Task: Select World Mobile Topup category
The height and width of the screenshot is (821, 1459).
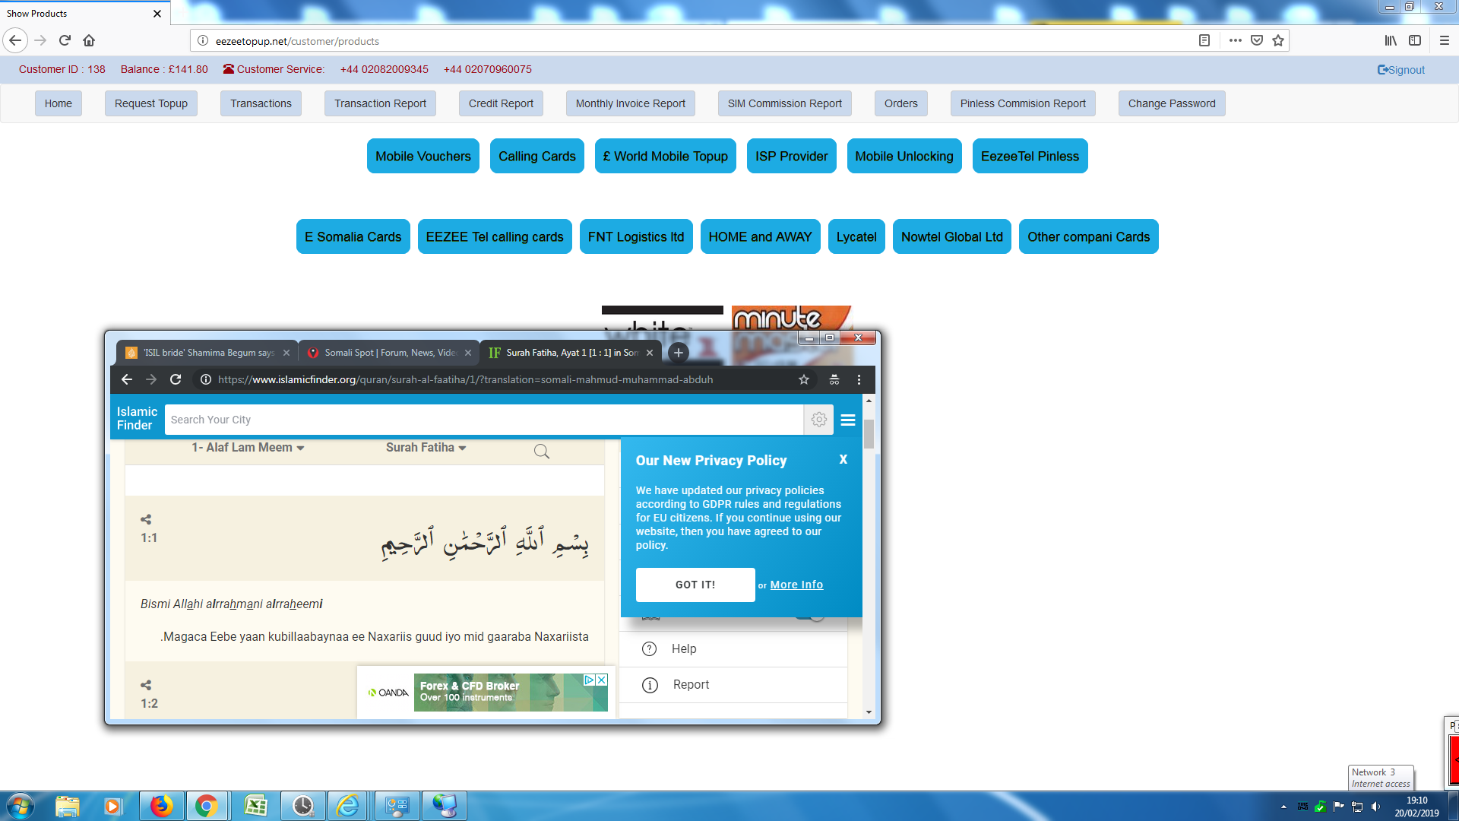Action: [x=666, y=156]
